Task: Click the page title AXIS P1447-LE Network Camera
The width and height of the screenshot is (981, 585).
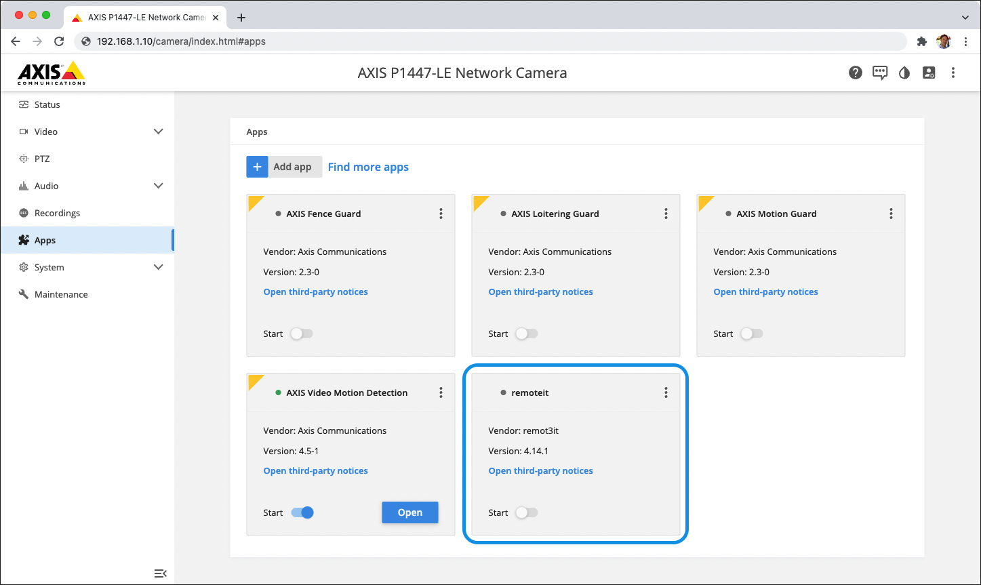Action: [x=462, y=73]
